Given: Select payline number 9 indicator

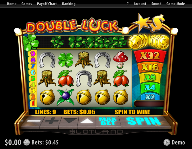Looking at the screenshot, I should [33, 54].
